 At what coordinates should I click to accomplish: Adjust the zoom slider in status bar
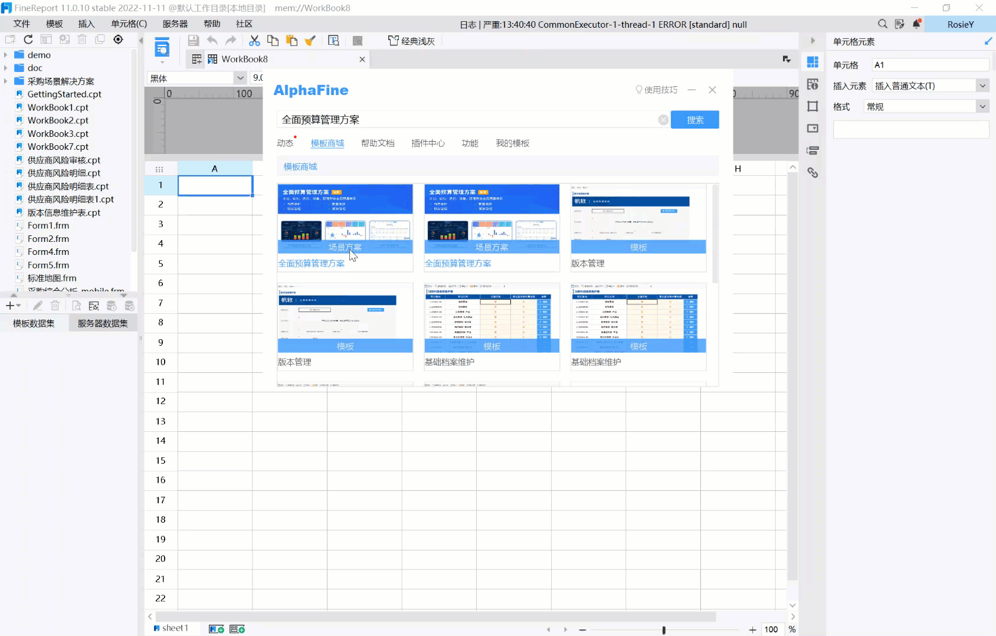[x=664, y=630]
